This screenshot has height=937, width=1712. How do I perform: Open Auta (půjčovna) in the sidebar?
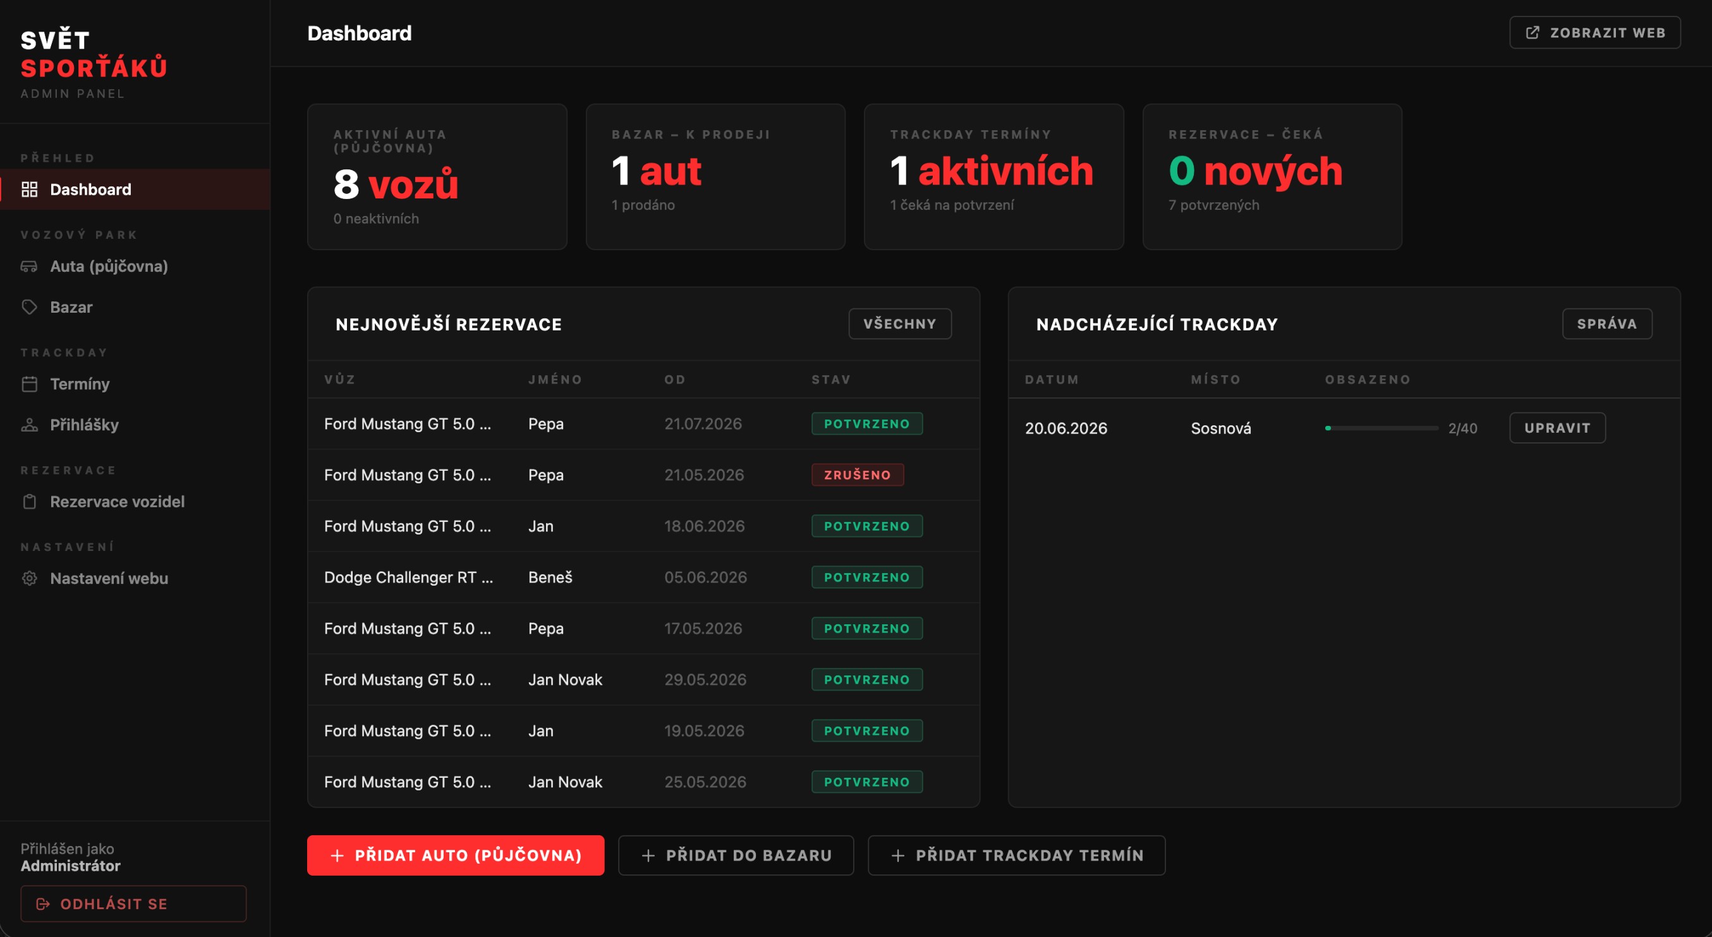tap(135, 267)
